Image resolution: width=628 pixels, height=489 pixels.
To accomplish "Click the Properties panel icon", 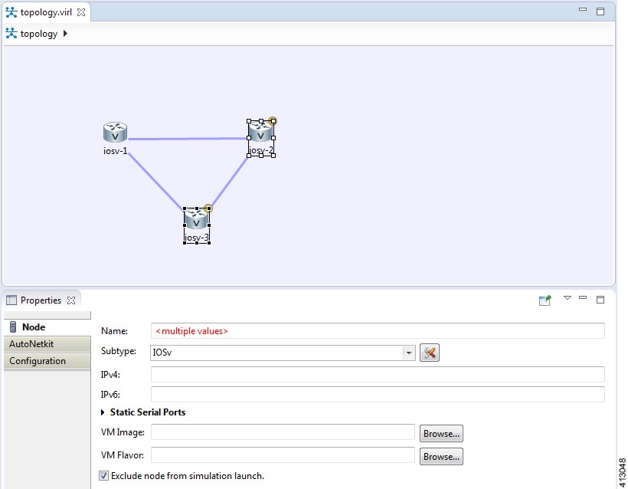I will [x=10, y=300].
